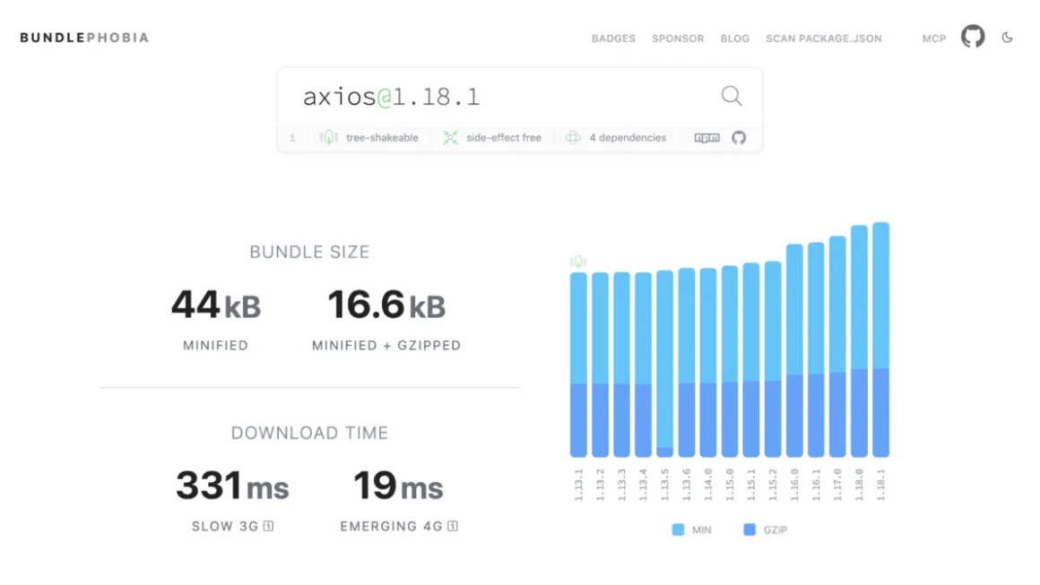Screen dimensions: 1040x585
Task: Click the EMERGING 4G label
Action: click(x=391, y=526)
